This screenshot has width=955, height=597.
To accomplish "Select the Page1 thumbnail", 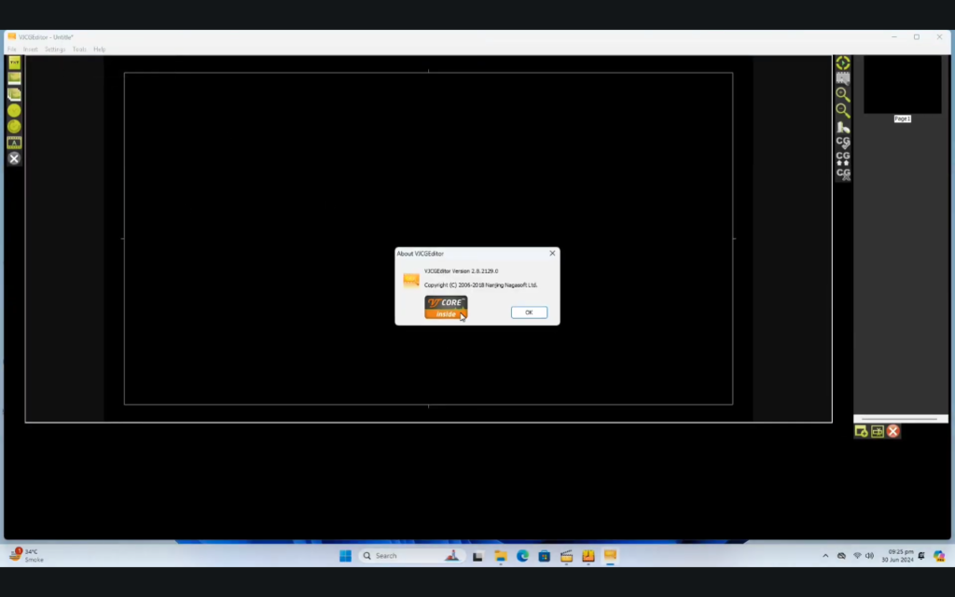I will pos(902,86).
